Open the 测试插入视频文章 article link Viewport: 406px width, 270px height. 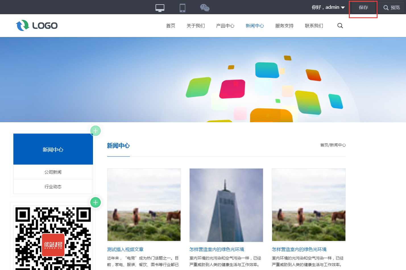tap(125, 249)
